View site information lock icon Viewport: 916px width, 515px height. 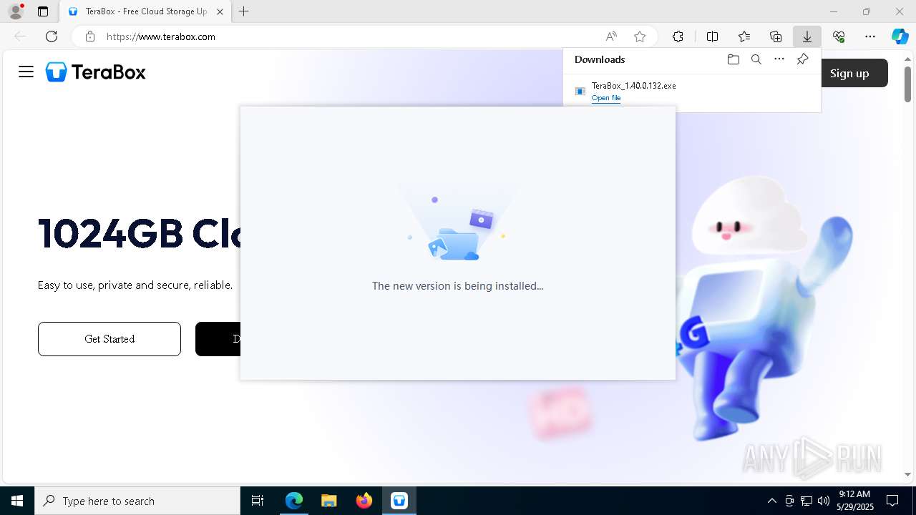pyautogui.click(x=90, y=36)
